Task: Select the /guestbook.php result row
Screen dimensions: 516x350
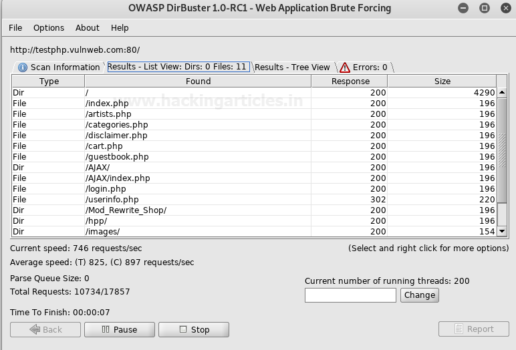Action: click(254, 156)
